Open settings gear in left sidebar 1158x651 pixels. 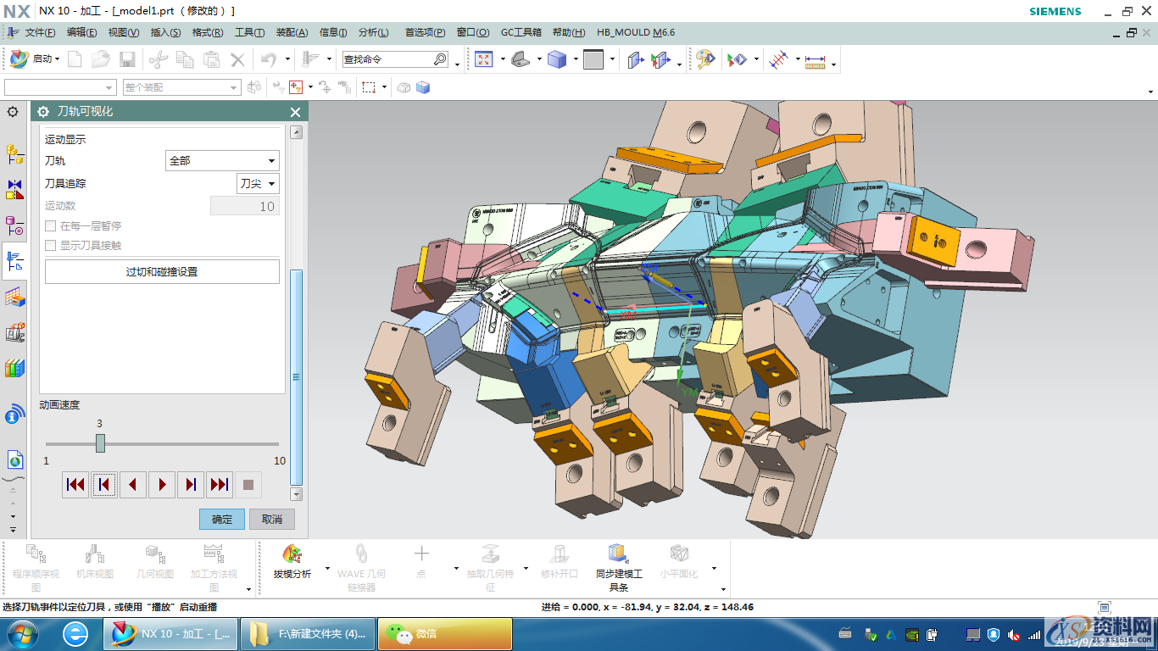(x=13, y=112)
